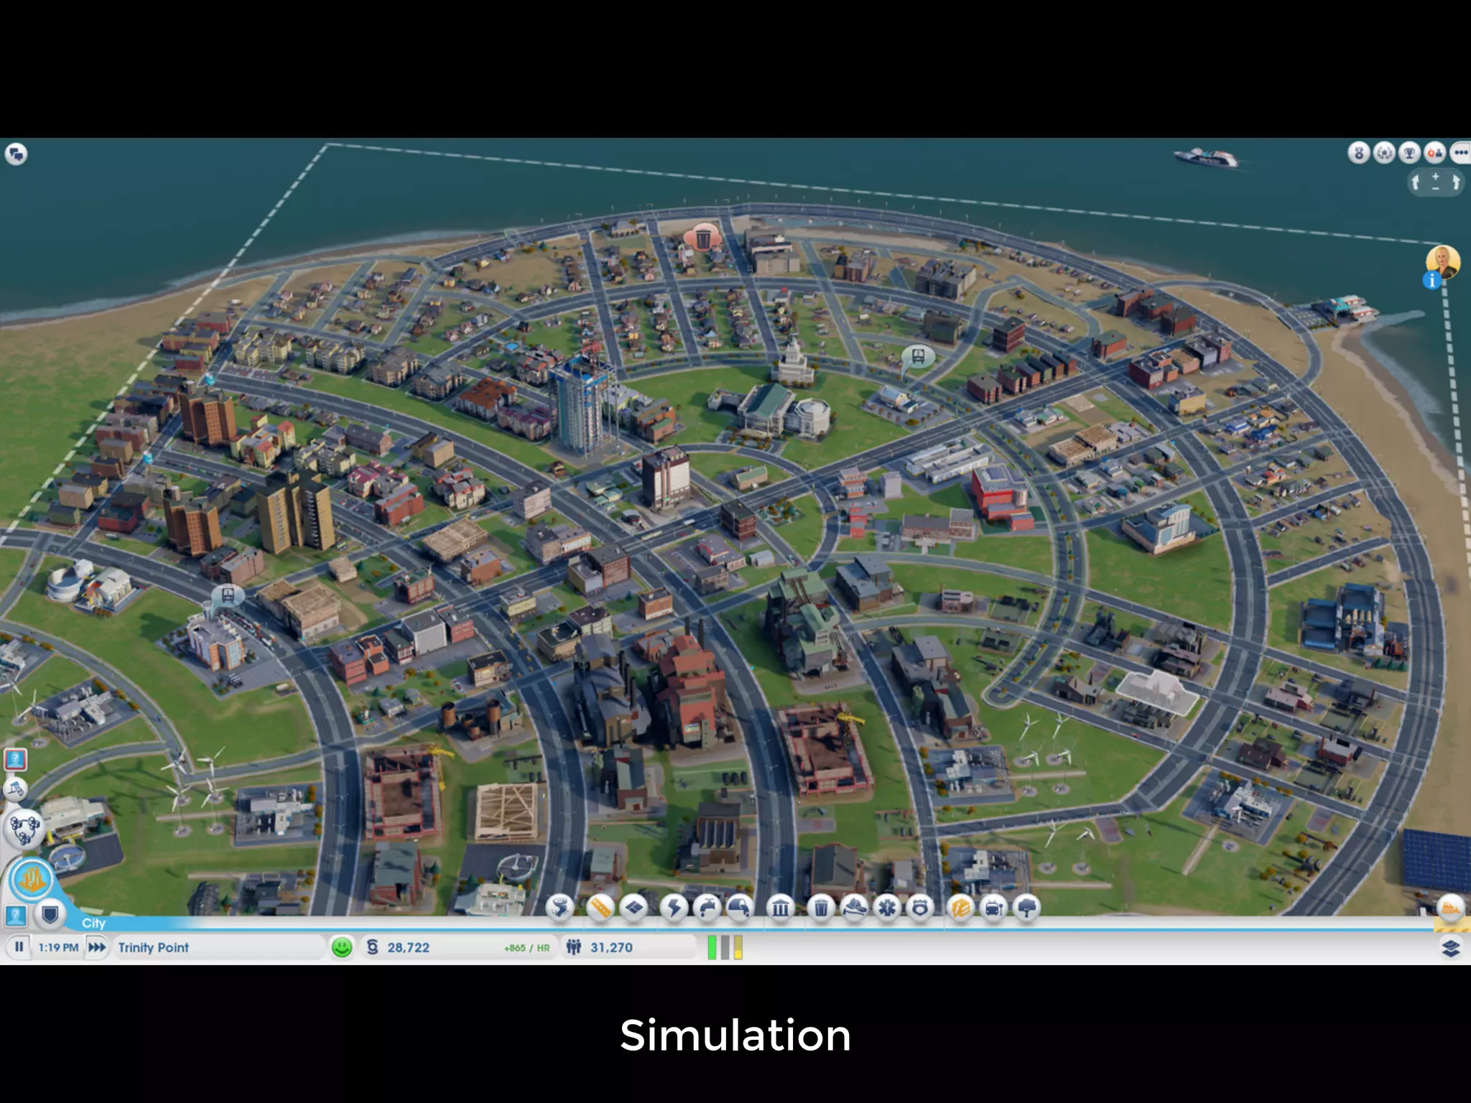The height and width of the screenshot is (1103, 1471).
Task: Open the satellite icon on left panel
Action: coord(15,790)
